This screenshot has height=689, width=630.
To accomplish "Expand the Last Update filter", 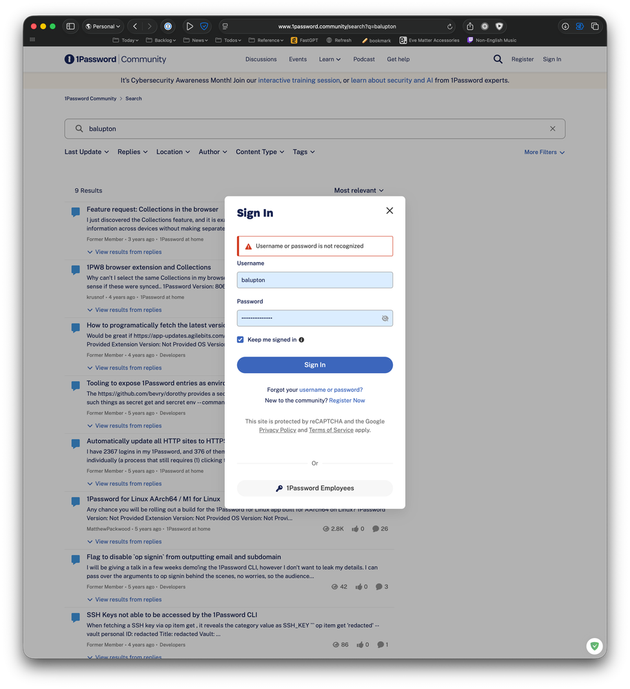I will click(x=87, y=152).
